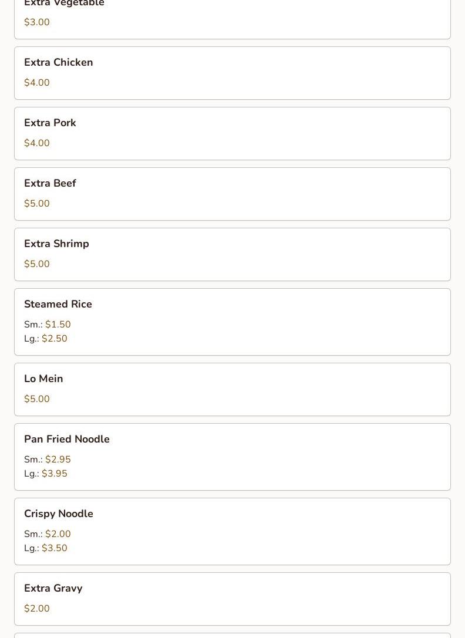Image resolution: width=465 pixels, height=638 pixels.
Task: Open the Lo Mein menu item
Action: 43,379
